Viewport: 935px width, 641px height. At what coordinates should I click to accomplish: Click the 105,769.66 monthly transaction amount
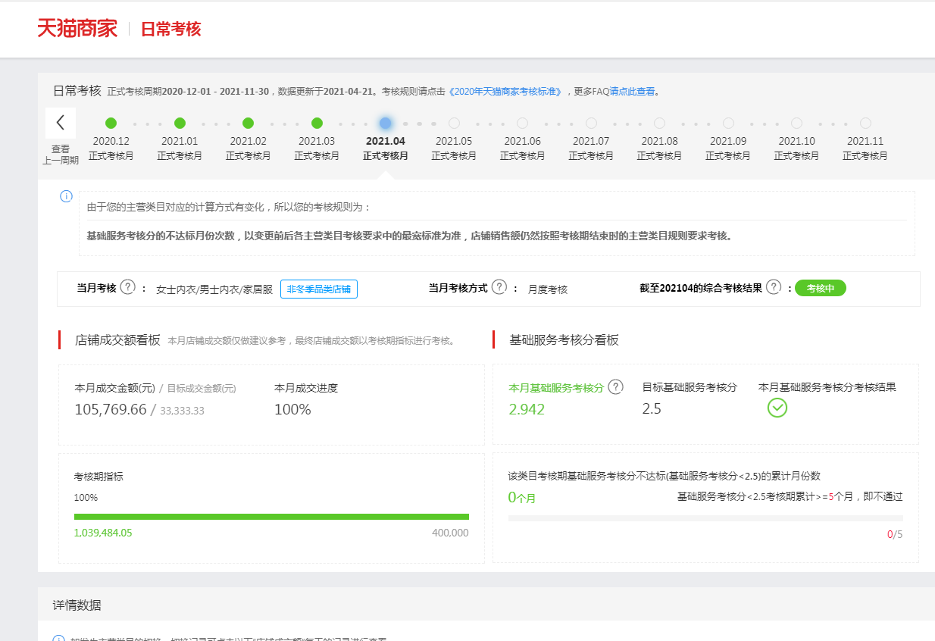tap(111, 410)
